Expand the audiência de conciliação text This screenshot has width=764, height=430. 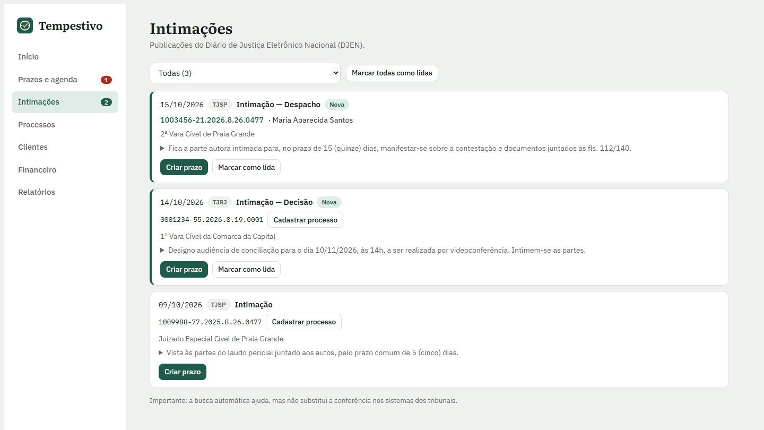point(373,250)
